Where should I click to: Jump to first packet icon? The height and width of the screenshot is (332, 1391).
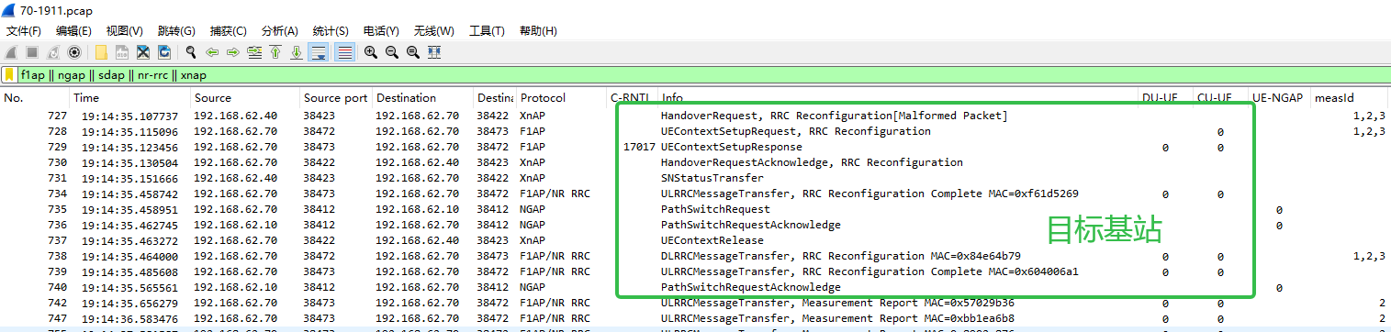pos(275,52)
